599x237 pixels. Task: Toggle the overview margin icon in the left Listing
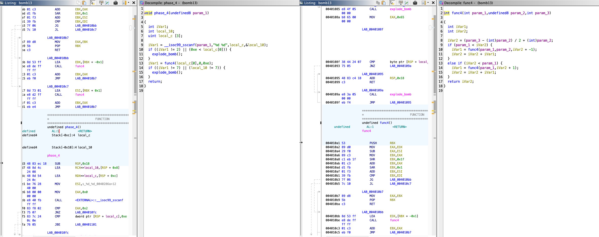coord(124,3)
